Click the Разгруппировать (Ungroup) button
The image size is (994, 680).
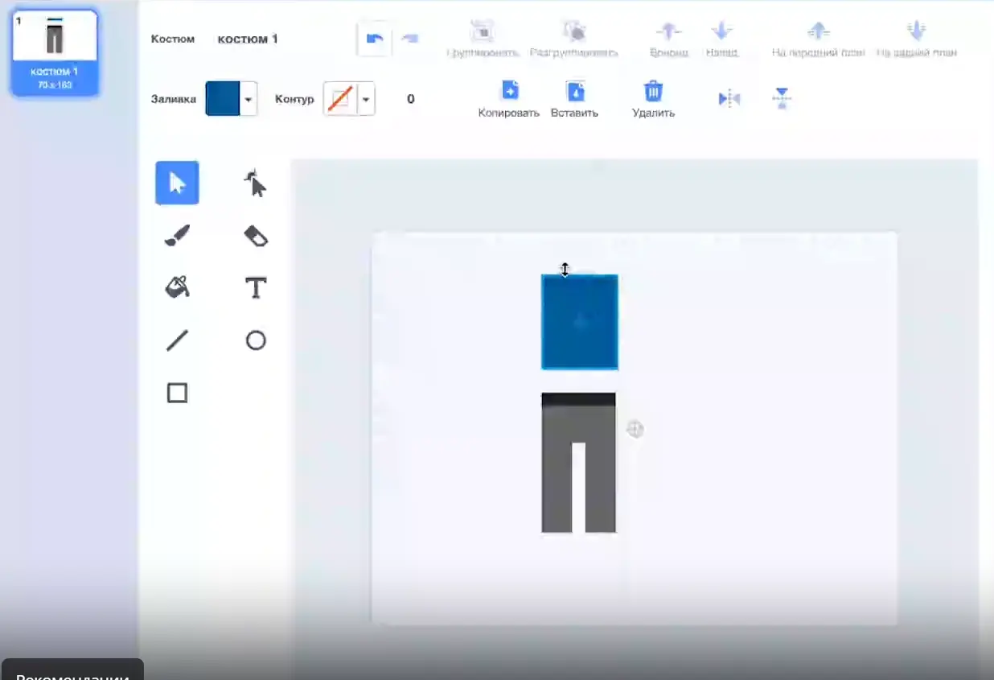click(x=574, y=39)
